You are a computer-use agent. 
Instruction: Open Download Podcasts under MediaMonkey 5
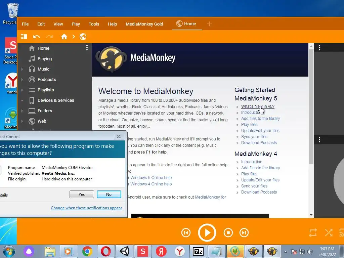point(259,142)
